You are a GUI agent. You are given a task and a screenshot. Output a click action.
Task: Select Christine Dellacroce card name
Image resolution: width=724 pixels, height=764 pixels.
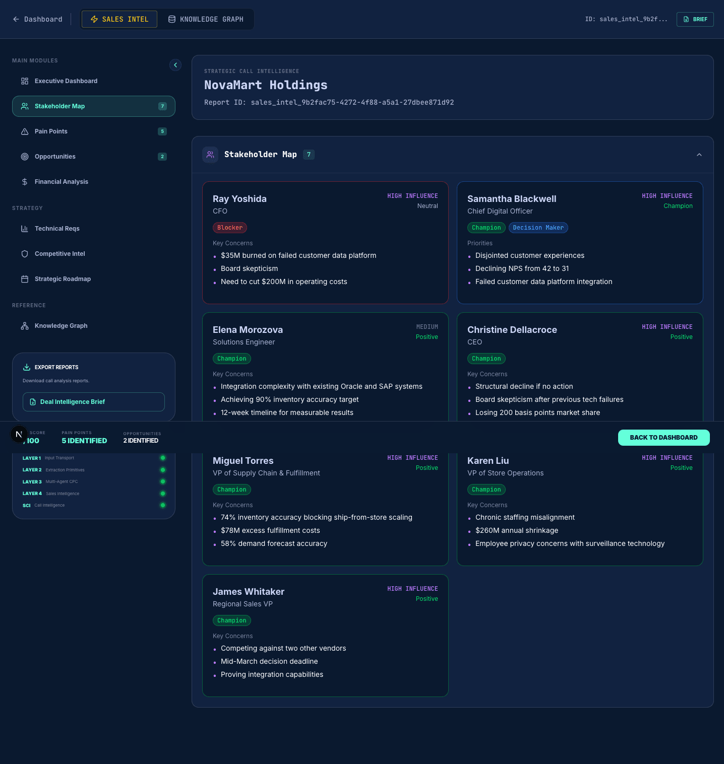pos(512,330)
